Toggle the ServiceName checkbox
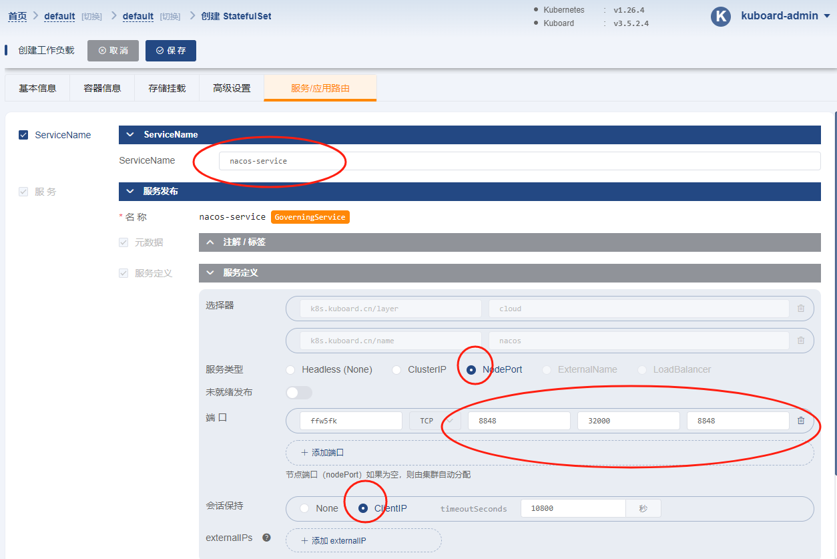Image resolution: width=837 pixels, height=559 pixels. (23, 135)
